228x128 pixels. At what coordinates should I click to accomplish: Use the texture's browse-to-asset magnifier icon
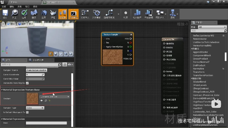pos(46,100)
